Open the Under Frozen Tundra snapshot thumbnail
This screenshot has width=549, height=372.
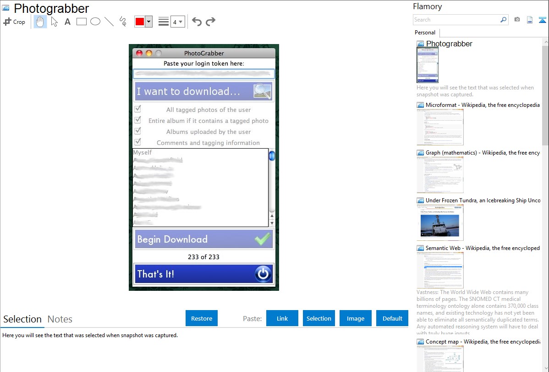click(x=440, y=222)
